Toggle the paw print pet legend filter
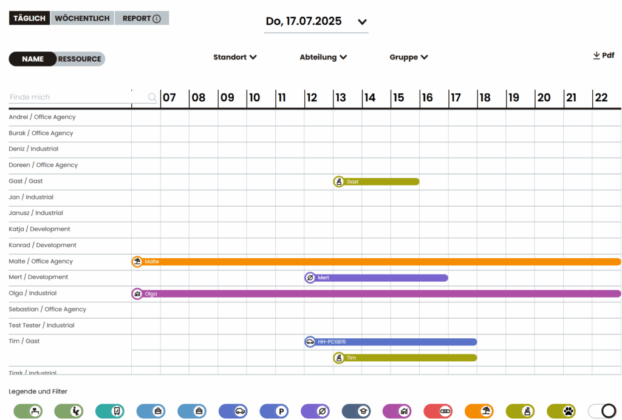The width and height of the screenshot is (622, 420). (561, 412)
